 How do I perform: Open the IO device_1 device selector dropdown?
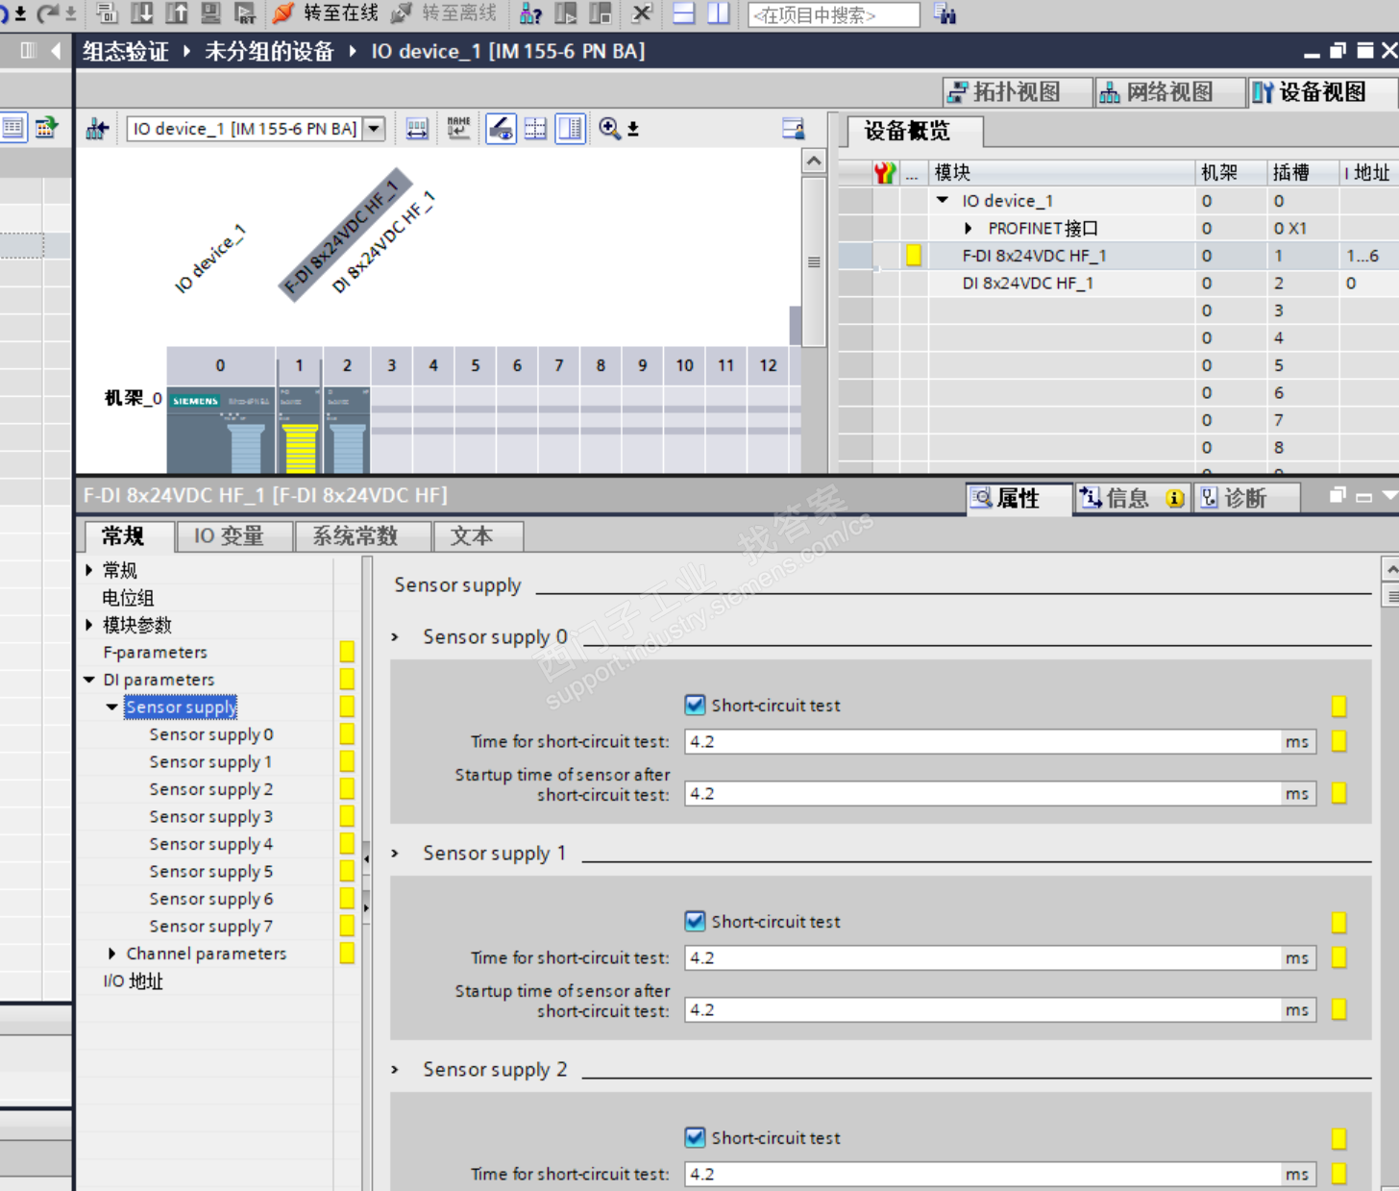click(375, 129)
